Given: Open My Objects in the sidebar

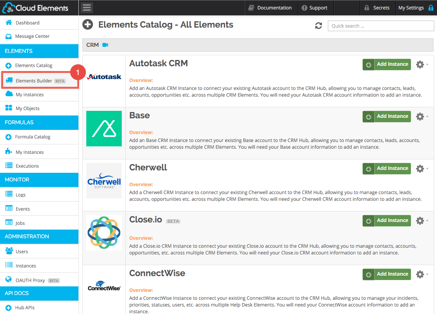Looking at the screenshot, I should click(x=39, y=108).
